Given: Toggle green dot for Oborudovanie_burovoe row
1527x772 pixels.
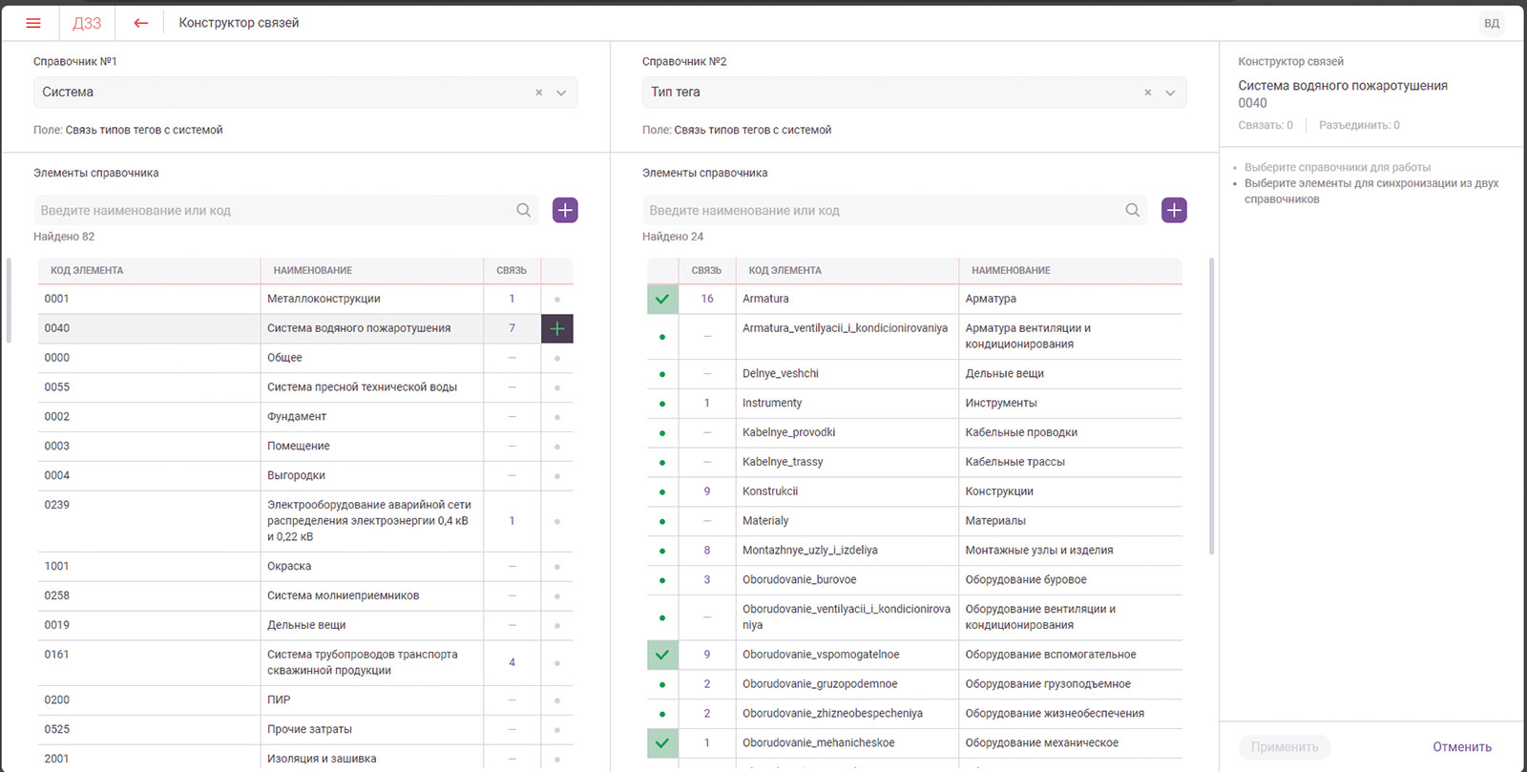Looking at the screenshot, I should coord(662,580).
